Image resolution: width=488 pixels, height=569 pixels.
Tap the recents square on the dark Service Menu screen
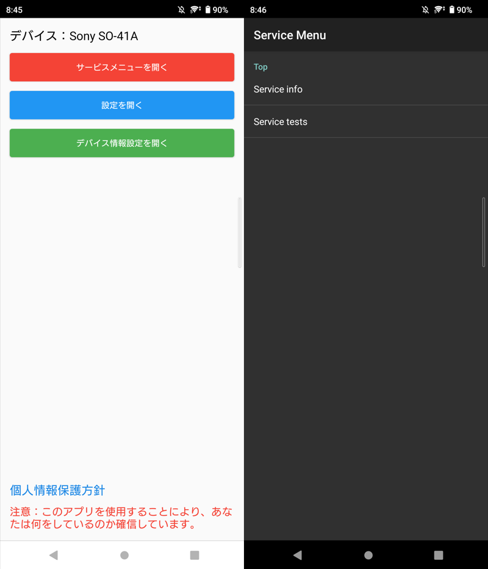(439, 555)
